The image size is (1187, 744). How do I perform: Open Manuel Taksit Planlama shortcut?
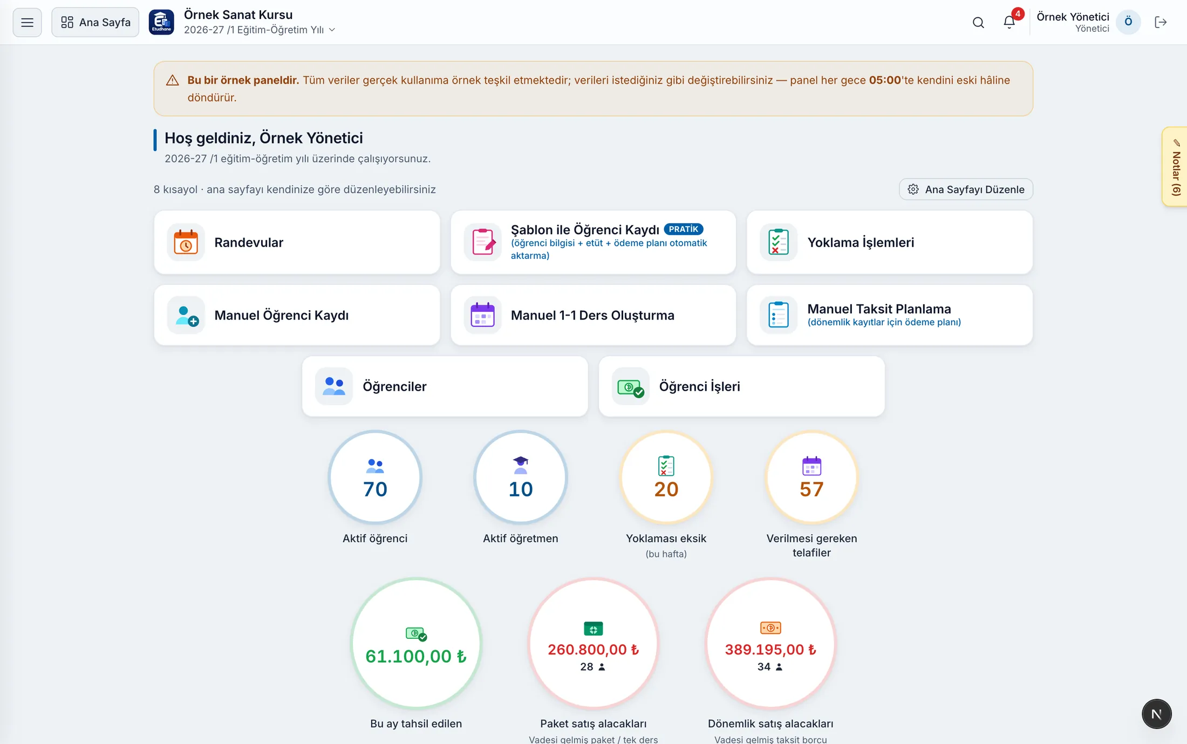(890, 315)
